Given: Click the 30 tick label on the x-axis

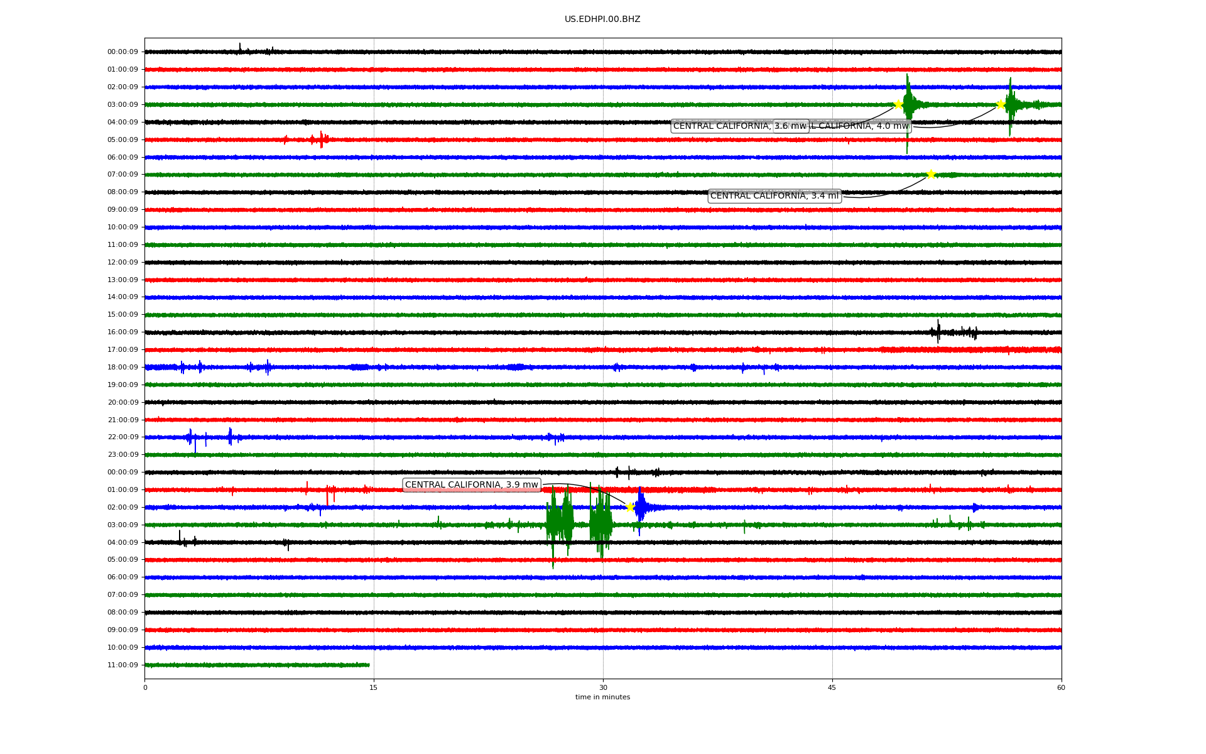Looking at the screenshot, I should tap(603, 687).
